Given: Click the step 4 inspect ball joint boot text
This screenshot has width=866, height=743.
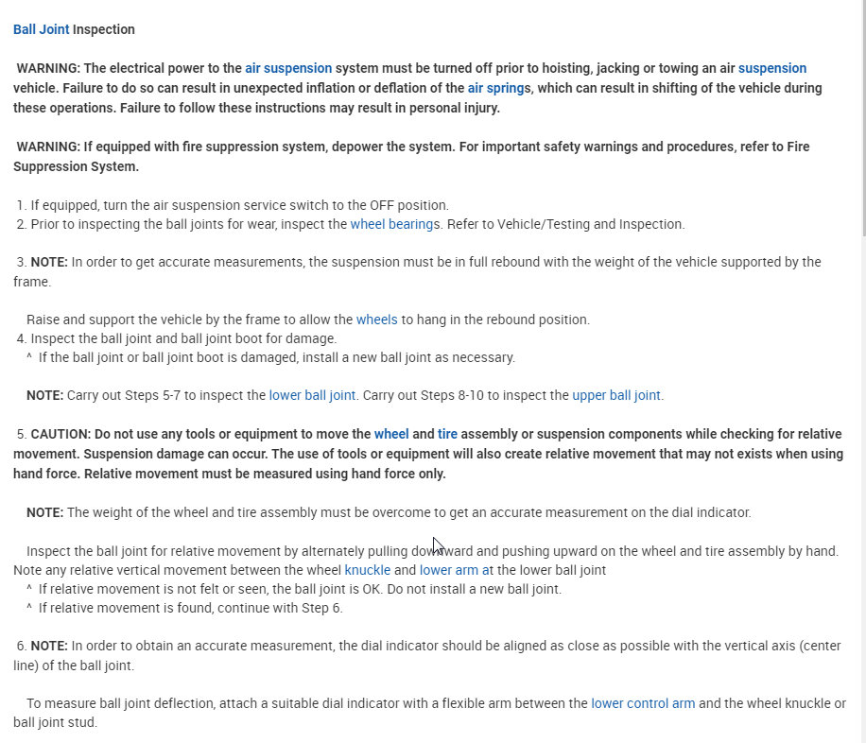Looking at the screenshot, I should click(x=183, y=338).
